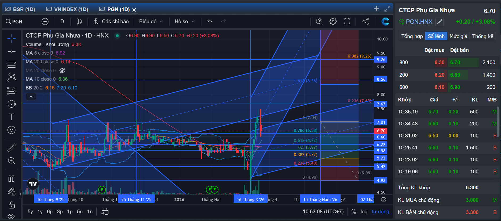Click the alert clock icon in toolbar
501x221 pixels.
[x=319, y=21]
